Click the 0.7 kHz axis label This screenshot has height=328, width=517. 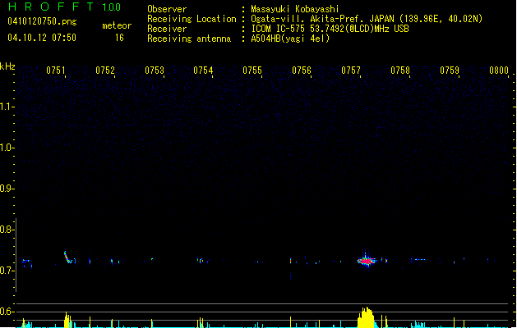click(x=7, y=271)
